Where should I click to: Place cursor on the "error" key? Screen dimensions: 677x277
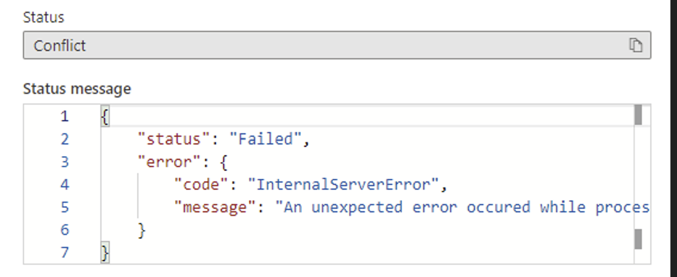point(169,162)
